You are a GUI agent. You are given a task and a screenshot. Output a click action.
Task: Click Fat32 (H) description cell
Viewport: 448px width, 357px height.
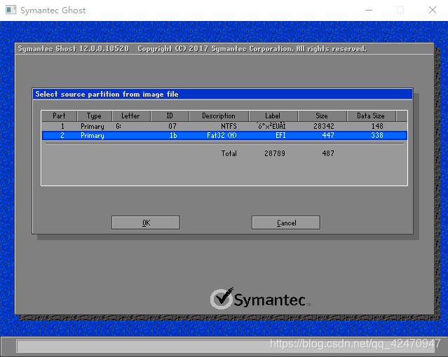(x=222, y=135)
